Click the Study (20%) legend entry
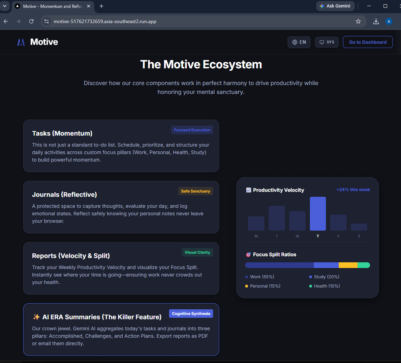The image size is (401, 363). pos(324,277)
